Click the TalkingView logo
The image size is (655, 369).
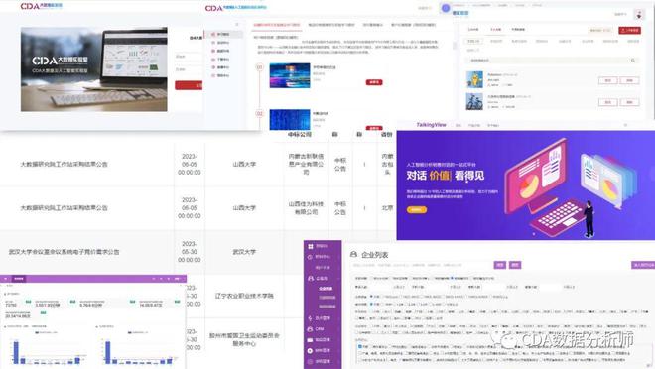pyautogui.click(x=431, y=124)
